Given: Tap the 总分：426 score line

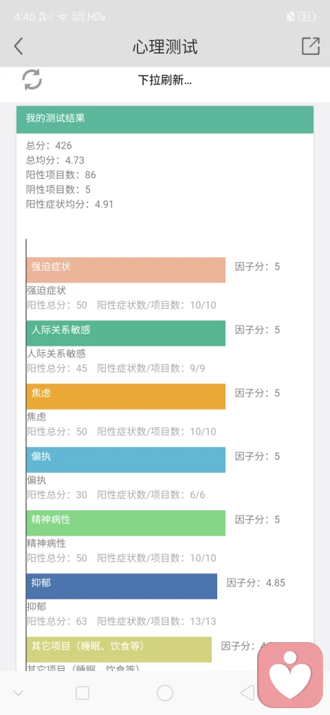Looking at the screenshot, I should (x=49, y=146).
